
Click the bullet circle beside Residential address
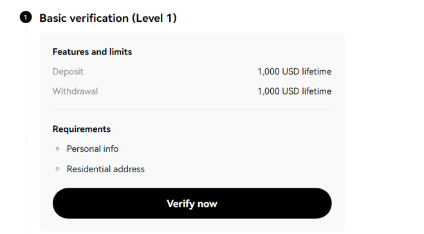[57, 169]
